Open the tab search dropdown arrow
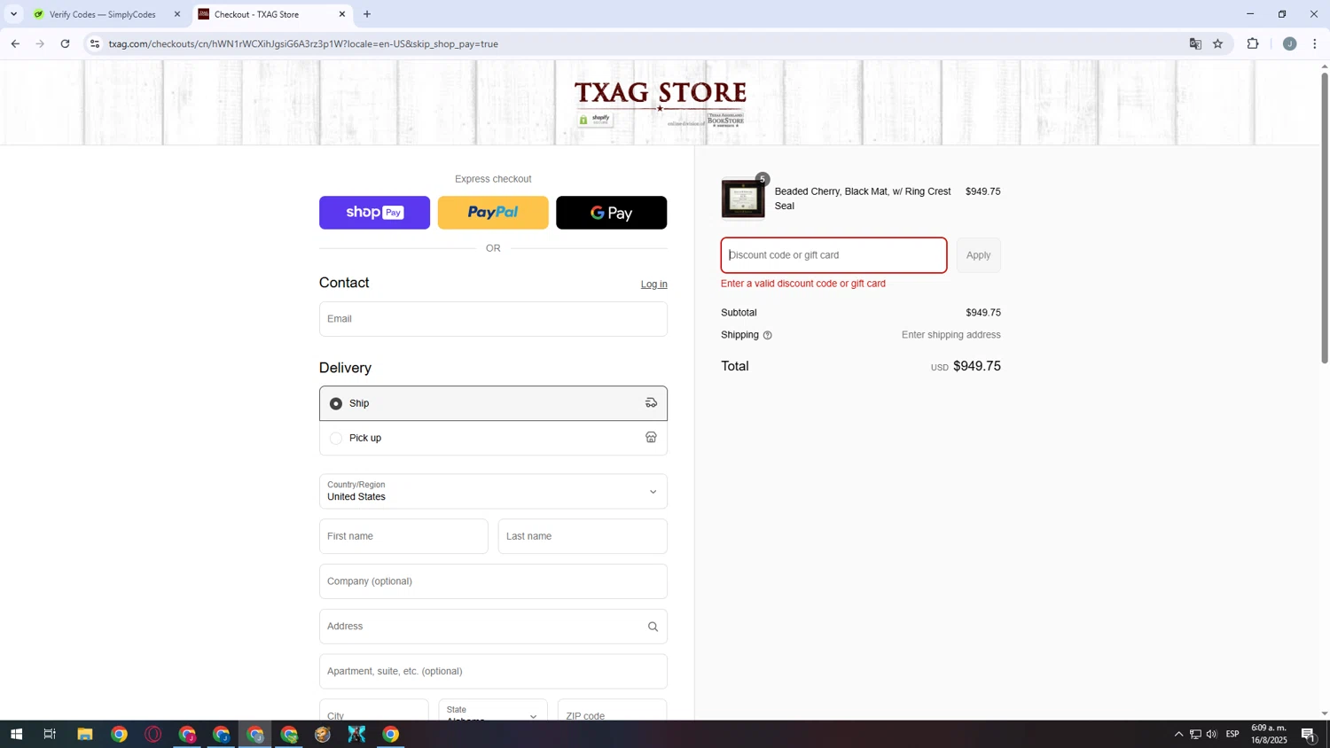Image resolution: width=1330 pixels, height=748 pixels. coord(13,14)
